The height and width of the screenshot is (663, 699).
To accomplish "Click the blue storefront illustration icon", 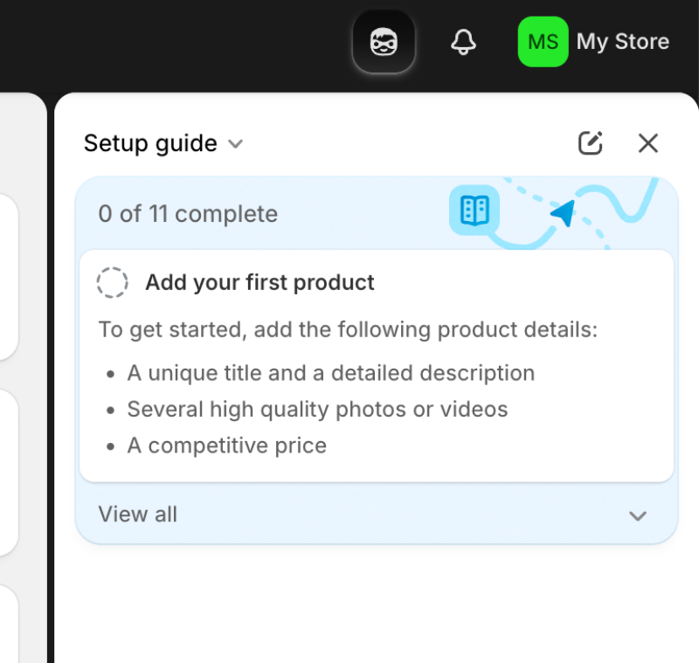I will (x=474, y=211).
